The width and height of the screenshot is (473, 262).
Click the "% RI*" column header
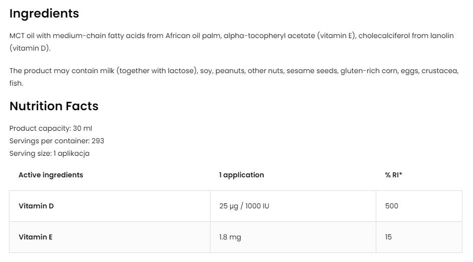click(x=393, y=175)
